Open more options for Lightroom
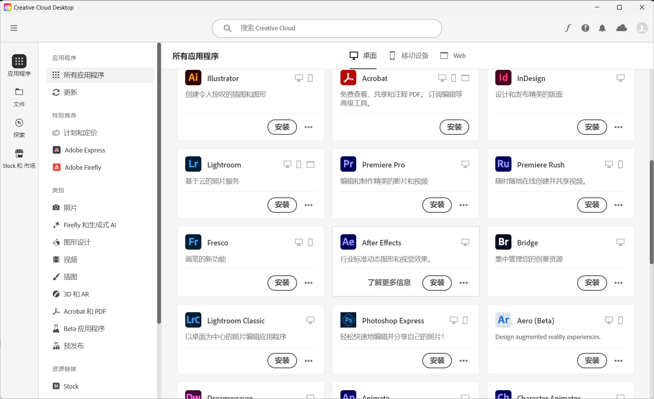The width and height of the screenshot is (654, 399). coord(309,205)
